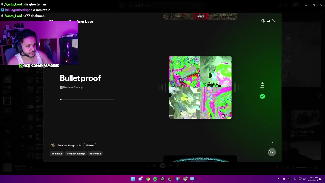Seek in the preview progress bar

click(87, 99)
